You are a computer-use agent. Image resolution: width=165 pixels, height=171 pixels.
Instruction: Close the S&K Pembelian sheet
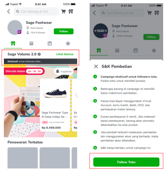click(x=96, y=66)
